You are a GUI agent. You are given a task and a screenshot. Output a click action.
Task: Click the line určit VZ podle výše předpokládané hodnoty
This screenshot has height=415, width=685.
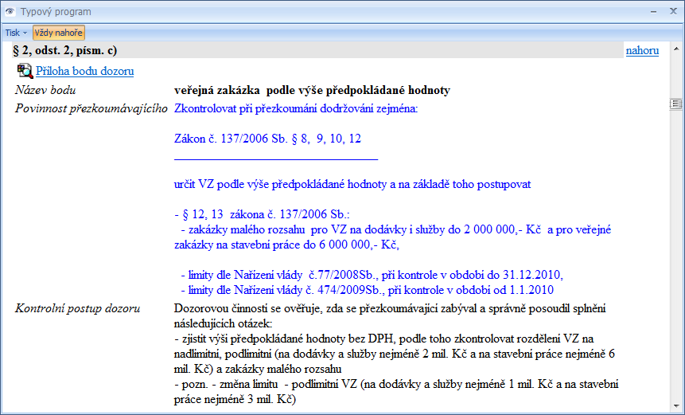(352, 185)
